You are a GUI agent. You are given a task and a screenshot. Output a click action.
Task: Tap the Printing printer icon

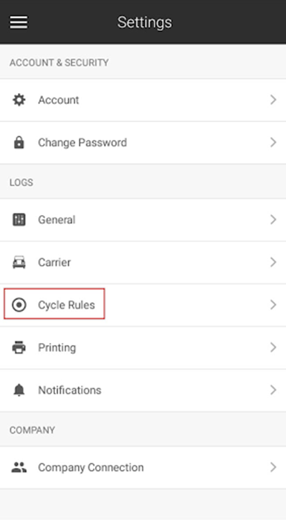pos(19,347)
